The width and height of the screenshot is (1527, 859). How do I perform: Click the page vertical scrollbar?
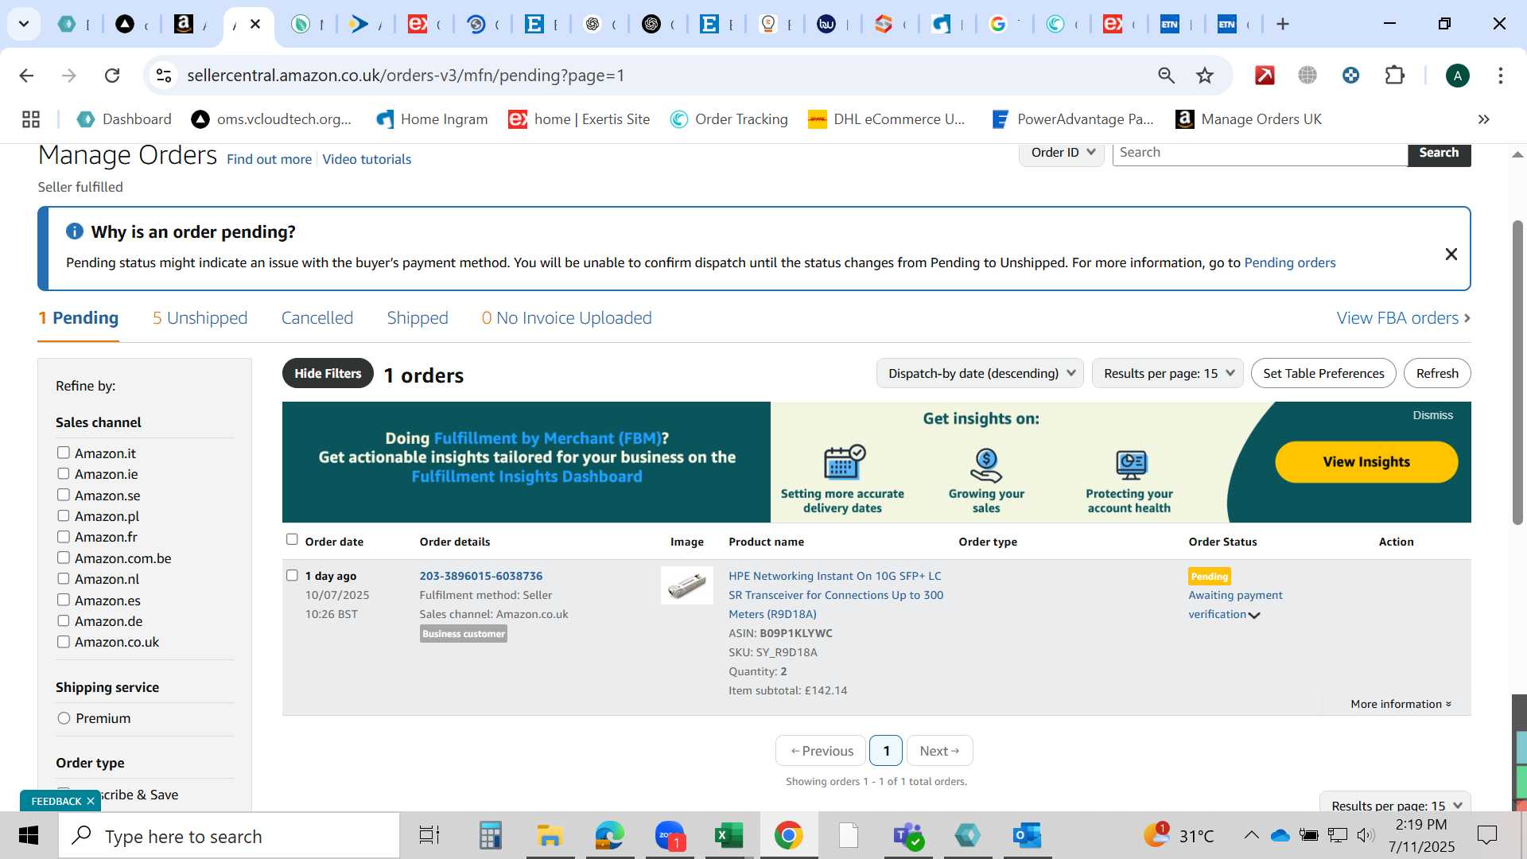(1517, 373)
